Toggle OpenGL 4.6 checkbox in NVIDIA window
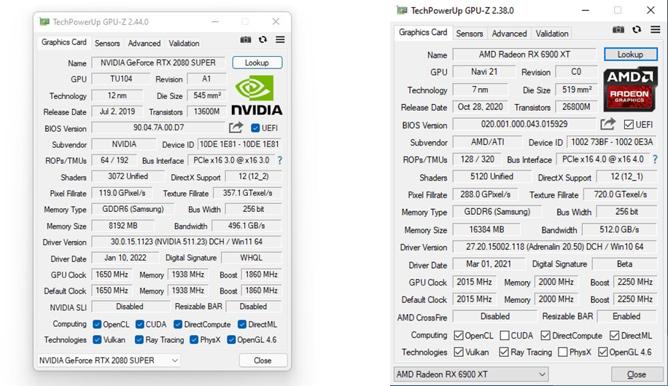This screenshot has height=386, width=668. tap(231, 339)
